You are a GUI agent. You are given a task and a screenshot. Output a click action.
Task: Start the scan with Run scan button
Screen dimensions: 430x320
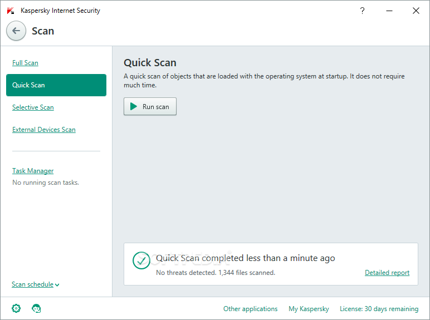pos(150,106)
